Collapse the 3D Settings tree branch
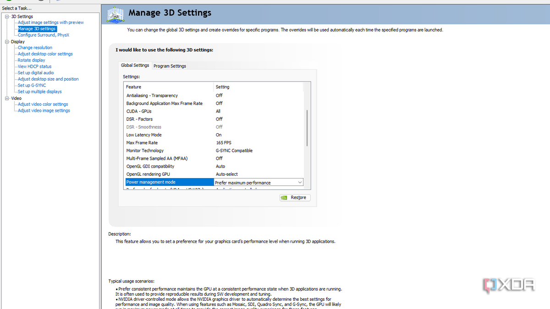The width and height of the screenshot is (550, 309). tap(6, 16)
